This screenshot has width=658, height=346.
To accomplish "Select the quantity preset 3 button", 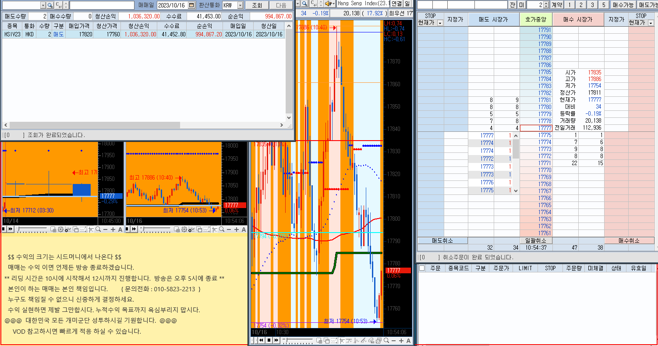I will tap(592, 5).
